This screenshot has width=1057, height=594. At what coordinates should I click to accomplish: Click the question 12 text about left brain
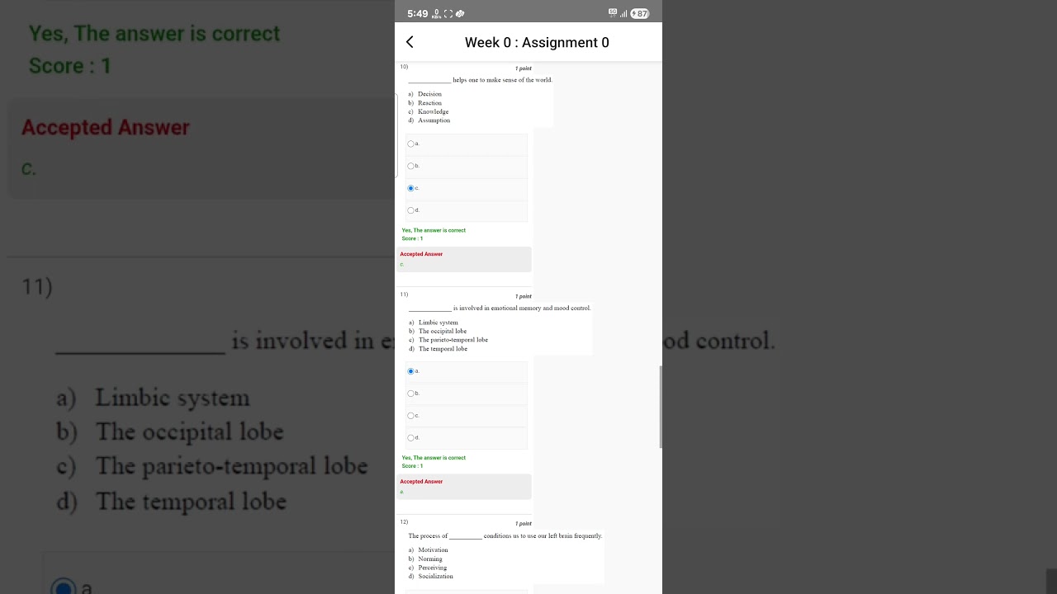point(505,536)
